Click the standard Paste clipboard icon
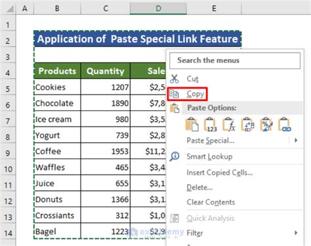 192,125
